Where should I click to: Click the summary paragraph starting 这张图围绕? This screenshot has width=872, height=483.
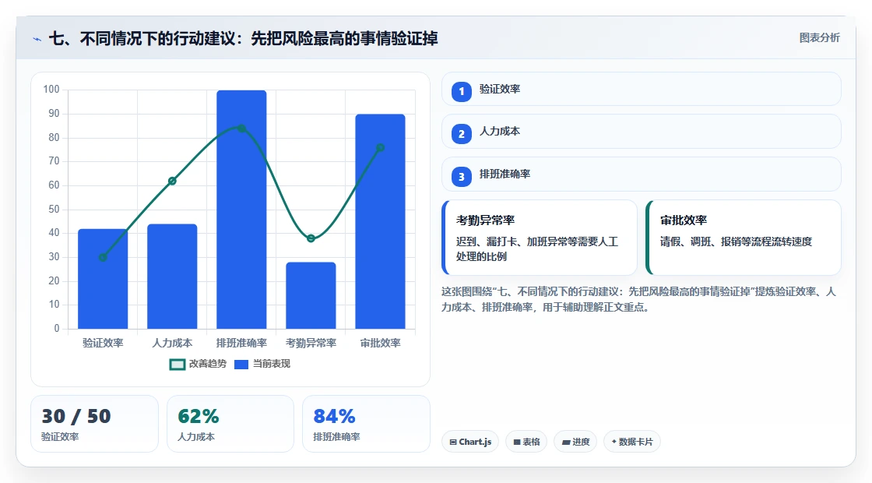pyautogui.click(x=638, y=299)
